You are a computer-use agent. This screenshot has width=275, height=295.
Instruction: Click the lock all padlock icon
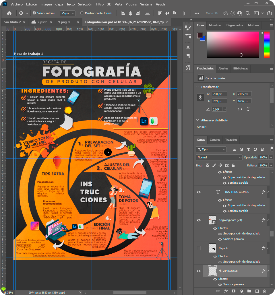pos(233,165)
